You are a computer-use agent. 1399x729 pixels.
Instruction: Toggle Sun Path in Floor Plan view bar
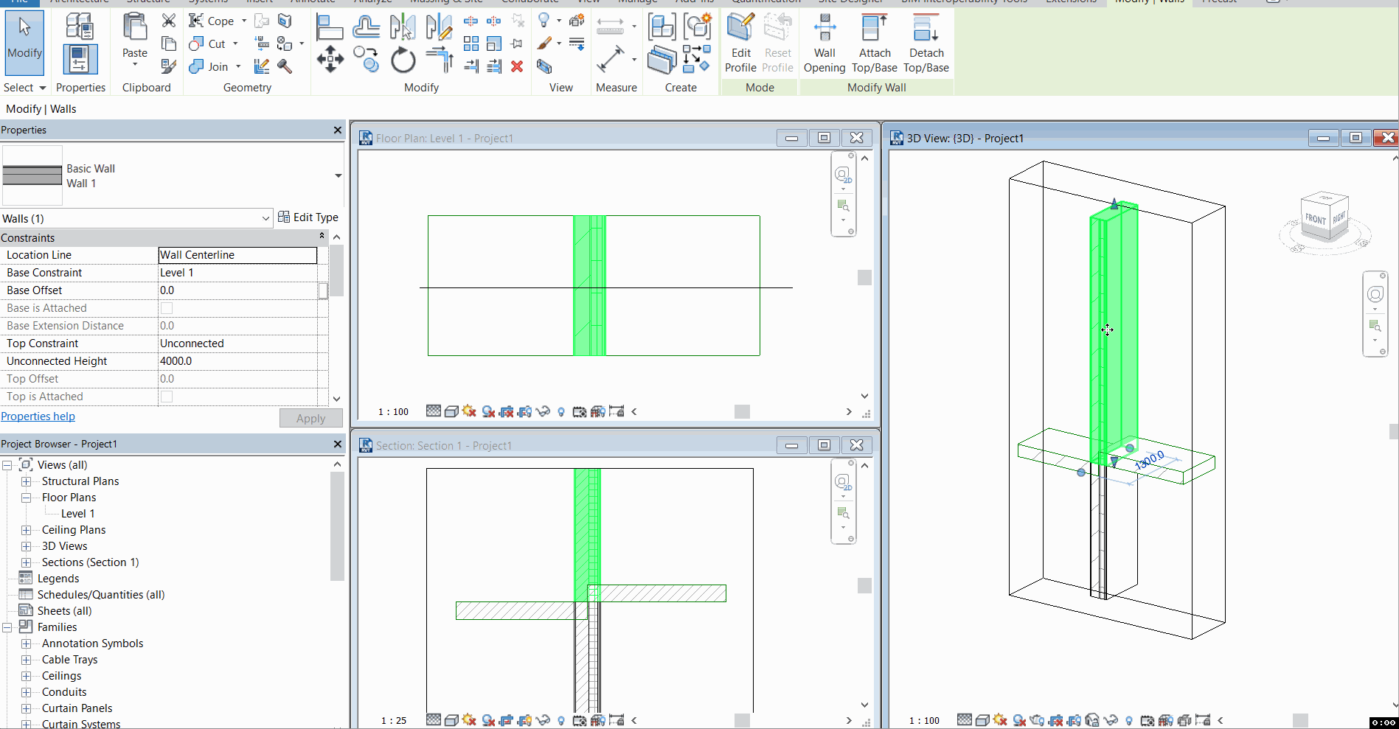click(469, 411)
